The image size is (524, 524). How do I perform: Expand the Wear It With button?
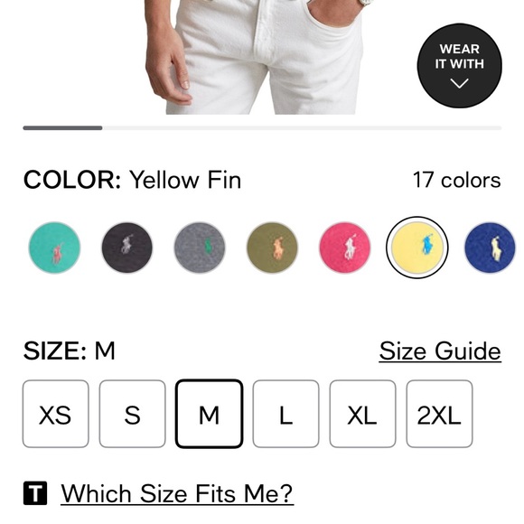(460, 65)
